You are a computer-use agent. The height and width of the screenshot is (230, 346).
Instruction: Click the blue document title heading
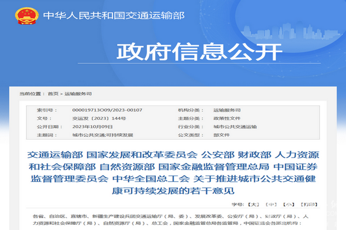173,172
